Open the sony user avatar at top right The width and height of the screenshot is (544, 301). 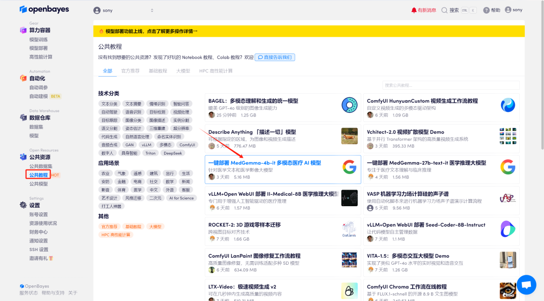pos(508,10)
